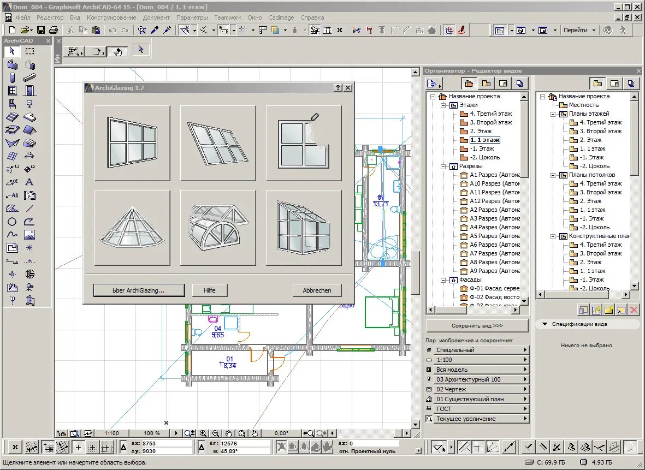
Task: Click the Paste clipboard icon
Action: click(96, 30)
